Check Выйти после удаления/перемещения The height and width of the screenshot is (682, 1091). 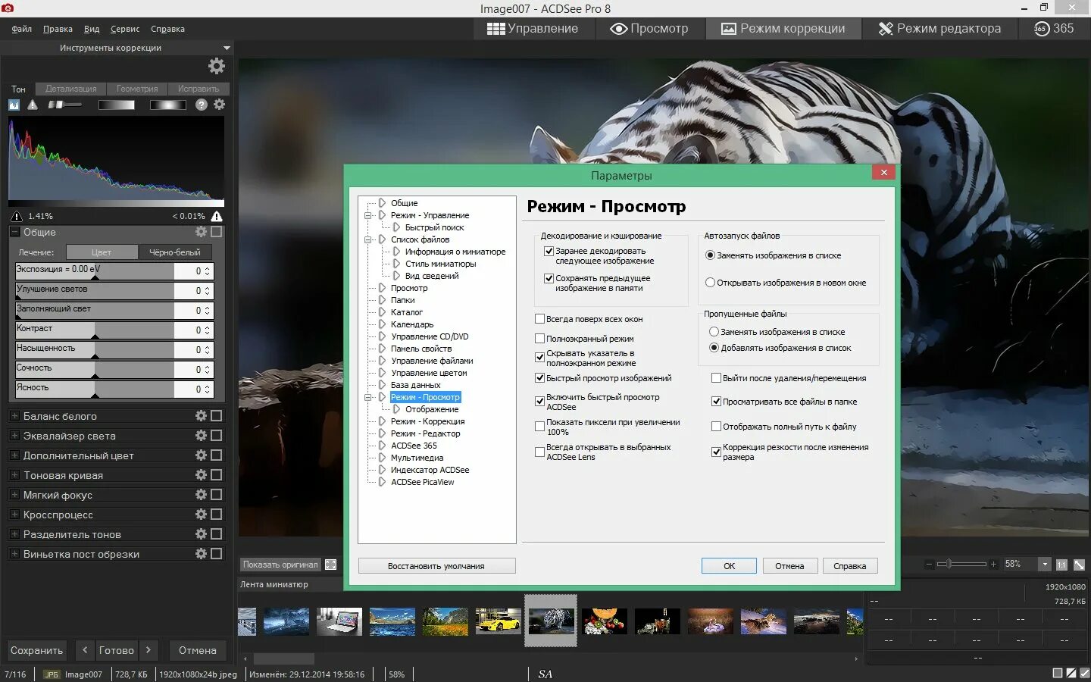[x=716, y=378]
